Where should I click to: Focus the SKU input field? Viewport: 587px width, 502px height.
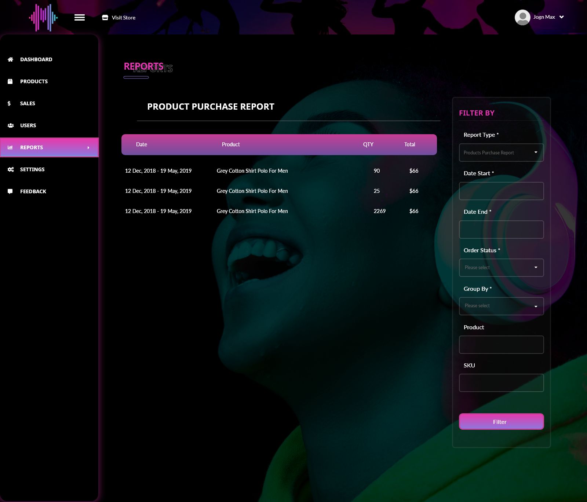click(501, 383)
